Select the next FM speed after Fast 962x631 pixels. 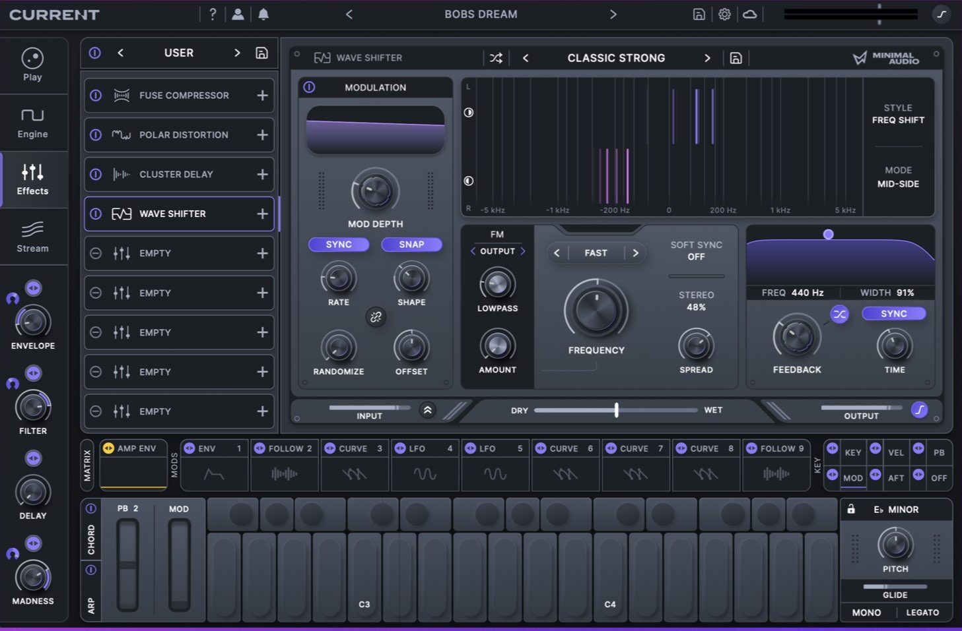(x=636, y=253)
